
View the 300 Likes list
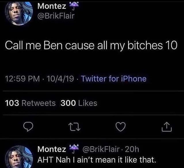pos(79,103)
